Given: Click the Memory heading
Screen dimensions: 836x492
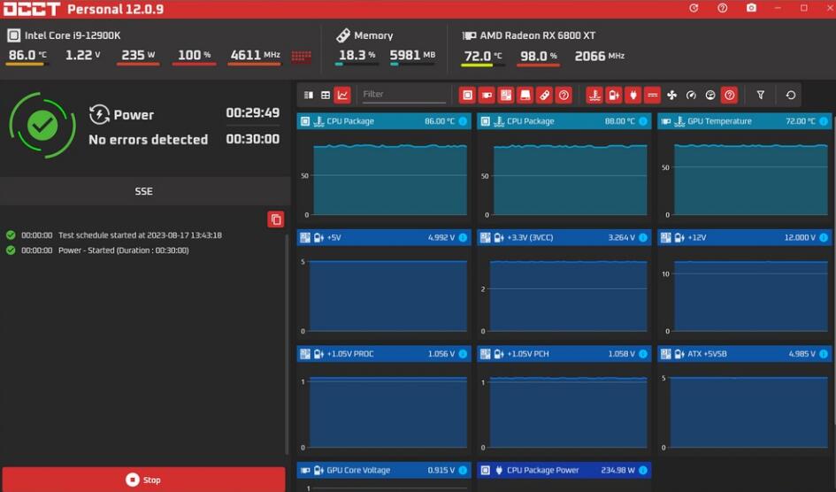Looking at the screenshot, I should coord(373,35).
